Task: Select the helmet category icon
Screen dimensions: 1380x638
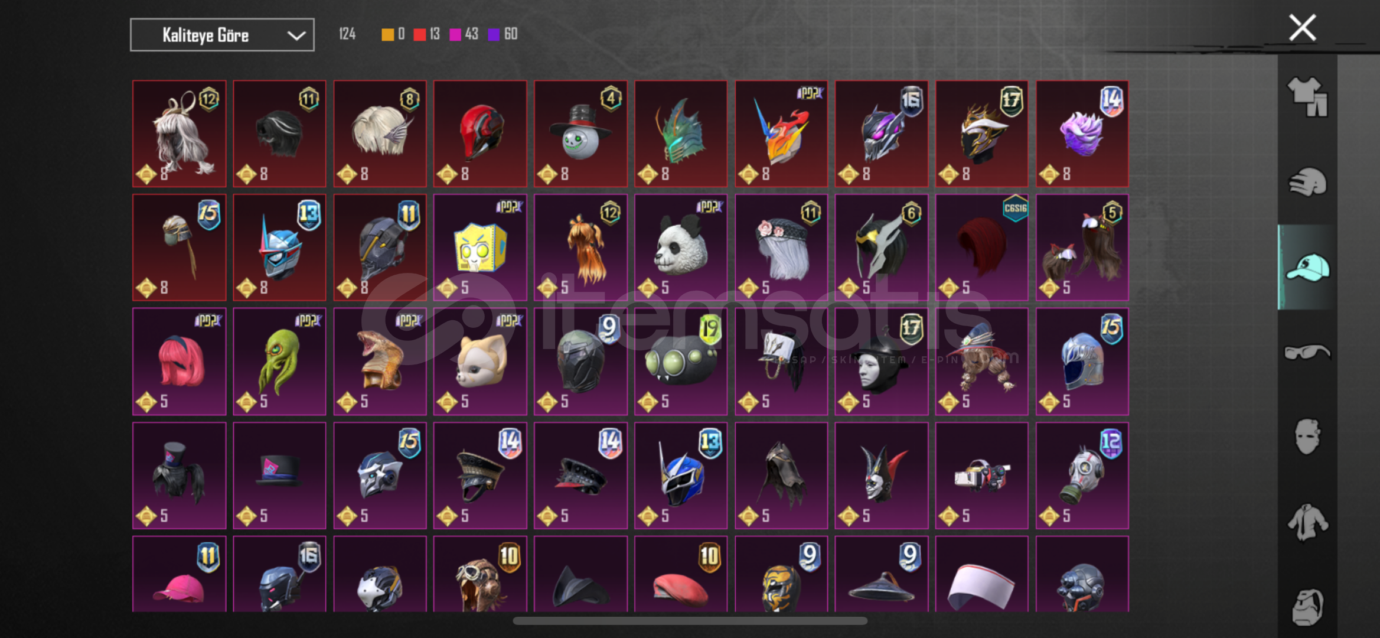Action: (x=1307, y=182)
